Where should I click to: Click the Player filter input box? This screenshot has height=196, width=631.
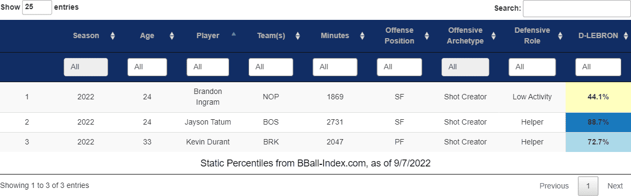pyautogui.click(x=208, y=67)
